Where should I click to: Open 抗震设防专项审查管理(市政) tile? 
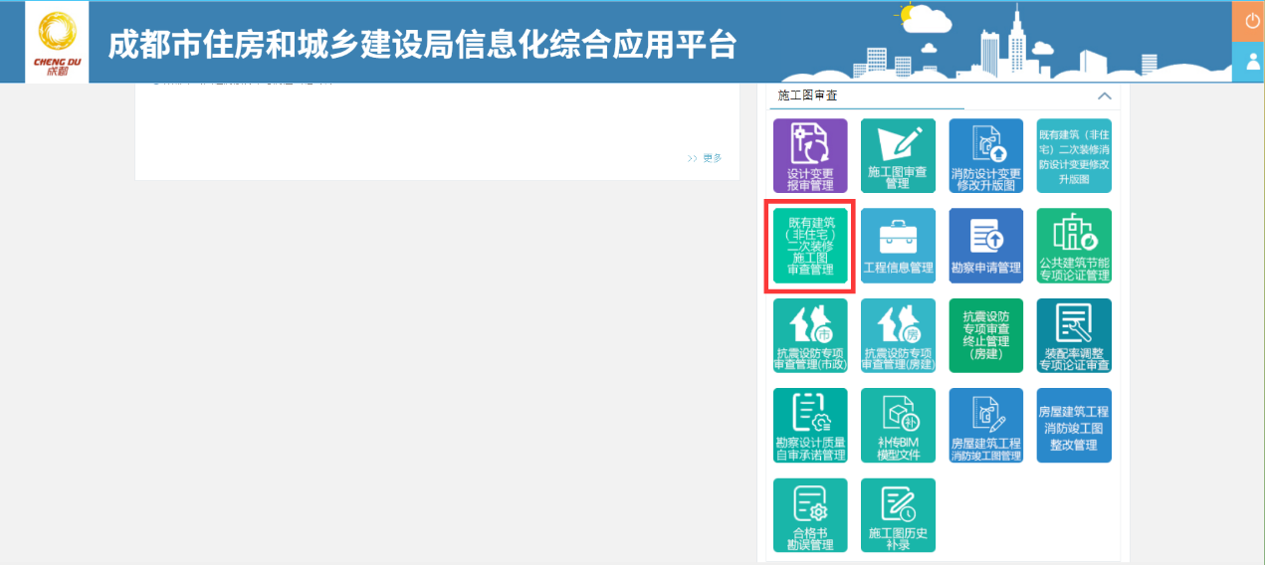(810, 335)
